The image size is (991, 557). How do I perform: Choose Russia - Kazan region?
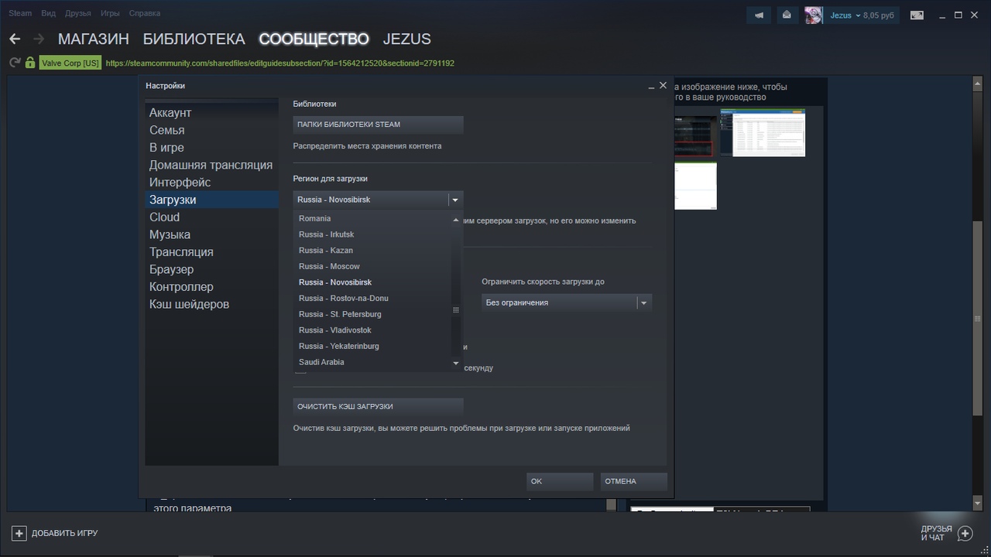(372, 251)
